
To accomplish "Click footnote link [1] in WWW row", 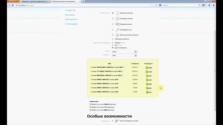I will (124, 67).
